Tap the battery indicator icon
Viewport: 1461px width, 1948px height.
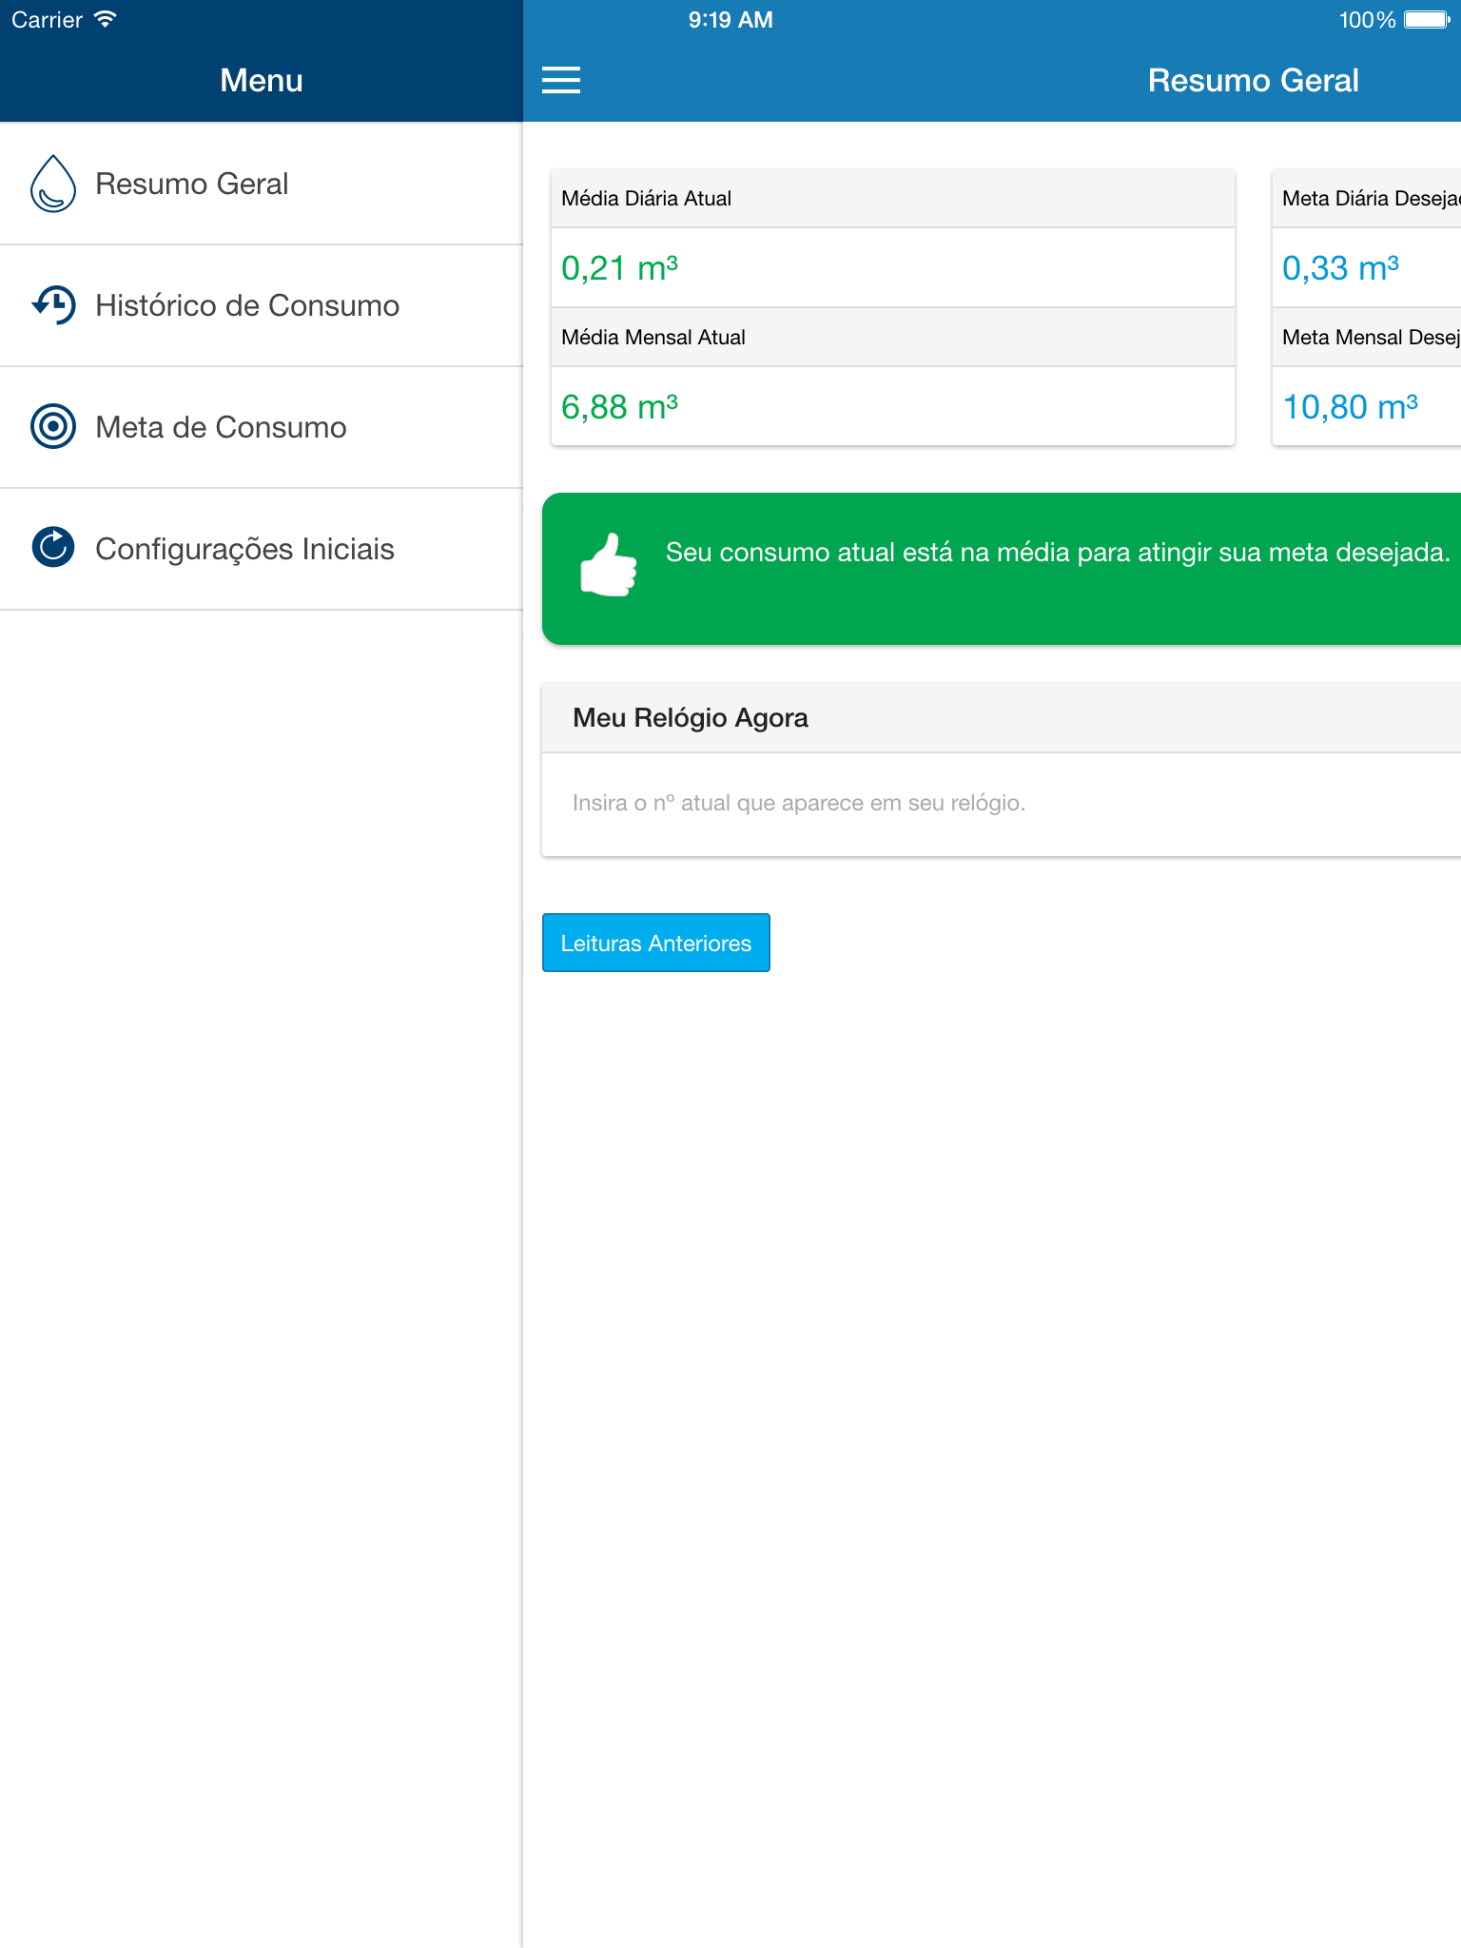click(1427, 20)
